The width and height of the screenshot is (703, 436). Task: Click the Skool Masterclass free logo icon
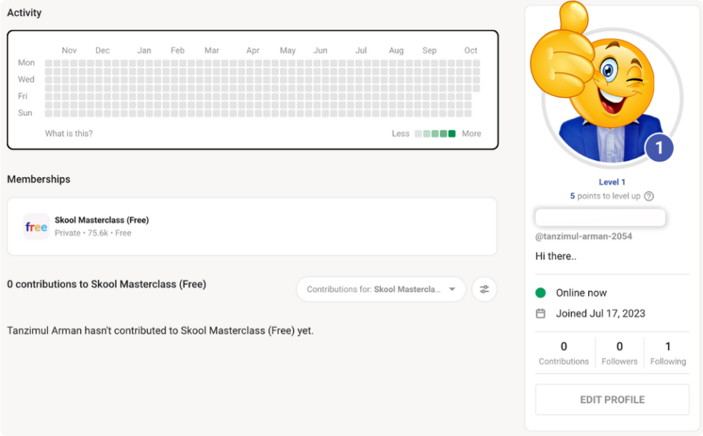point(36,227)
